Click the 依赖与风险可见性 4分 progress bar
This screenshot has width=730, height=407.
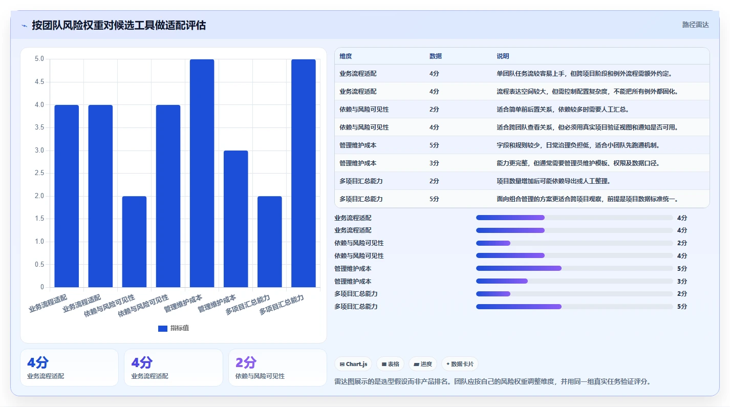[x=574, y=255]
